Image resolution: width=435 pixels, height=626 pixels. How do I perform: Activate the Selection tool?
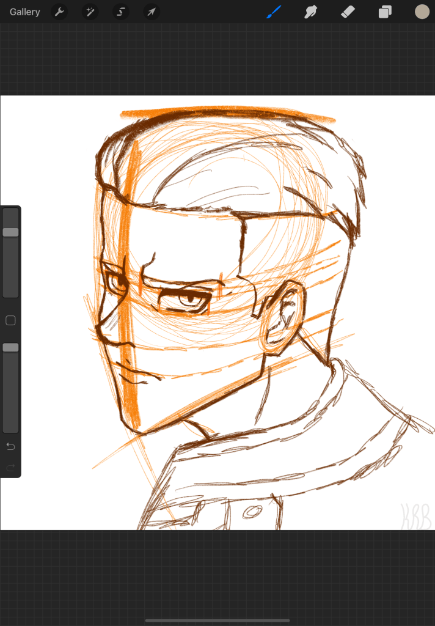[120, 12]
